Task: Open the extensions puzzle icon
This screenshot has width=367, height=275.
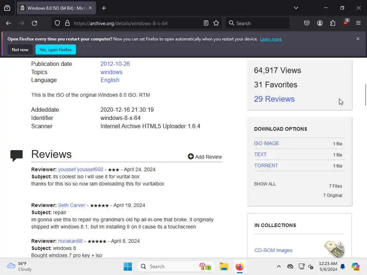Action: click(x=333, y=23)
